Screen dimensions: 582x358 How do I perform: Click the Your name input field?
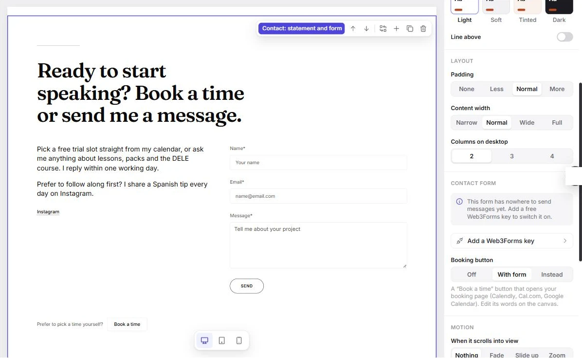[318, 162]
